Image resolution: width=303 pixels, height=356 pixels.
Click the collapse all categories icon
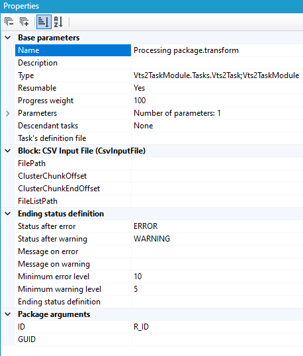point(9,22)
